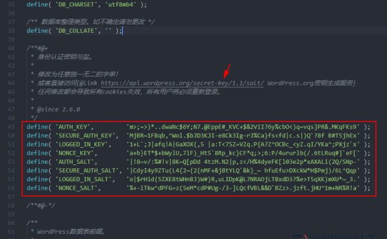Click 'SECURE_AUTH_KEY' constant name on line 50

pos(87,136)
